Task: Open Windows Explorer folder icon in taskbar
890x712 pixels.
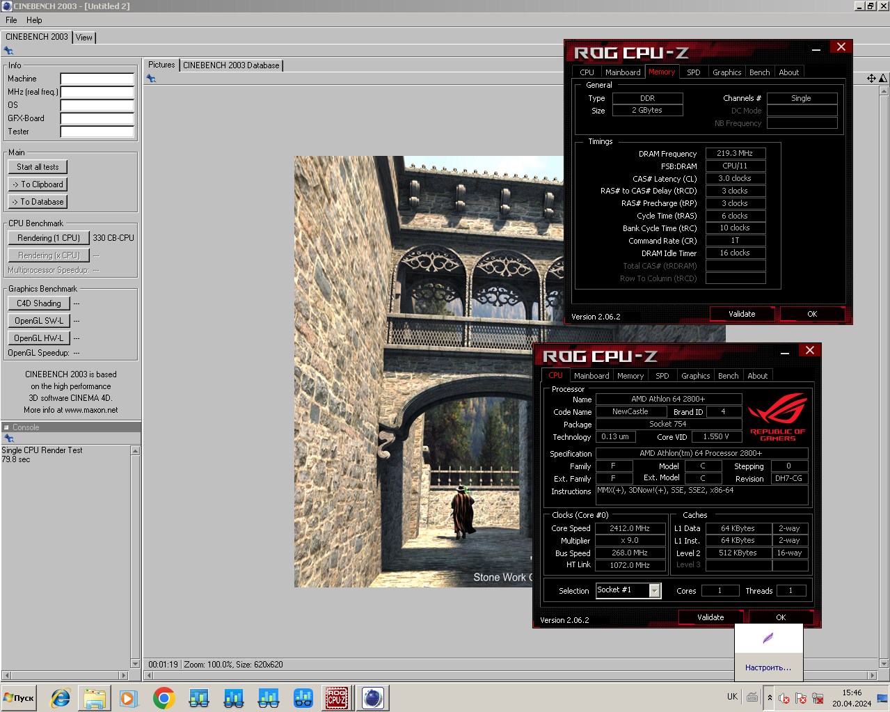Action: click(95, 697)
